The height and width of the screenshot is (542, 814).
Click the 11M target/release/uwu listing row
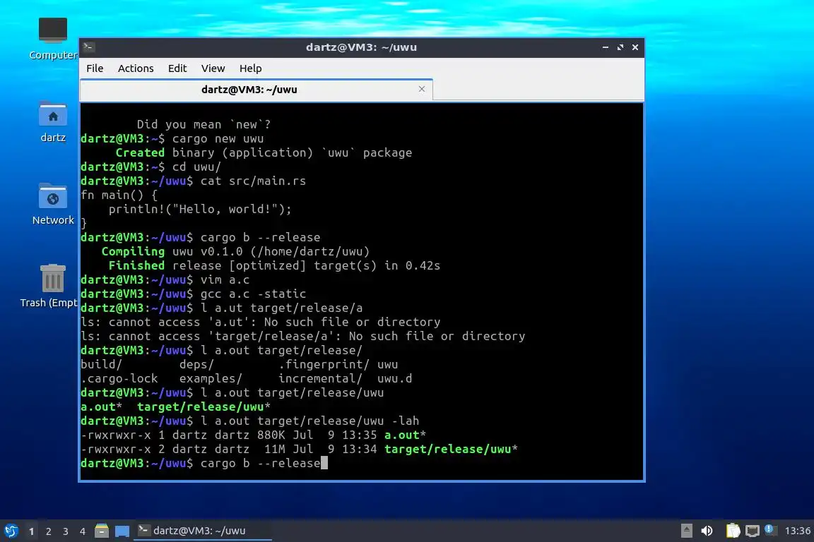[x=299, y=449]
